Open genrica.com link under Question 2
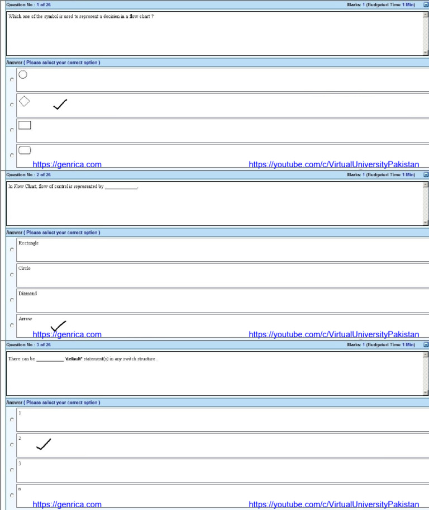429x510 pixels. point(67,334)
